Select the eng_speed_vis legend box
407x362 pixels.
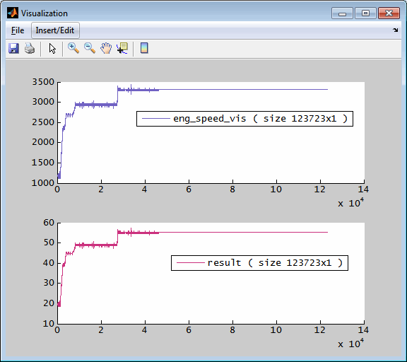[x=244, y=119]
